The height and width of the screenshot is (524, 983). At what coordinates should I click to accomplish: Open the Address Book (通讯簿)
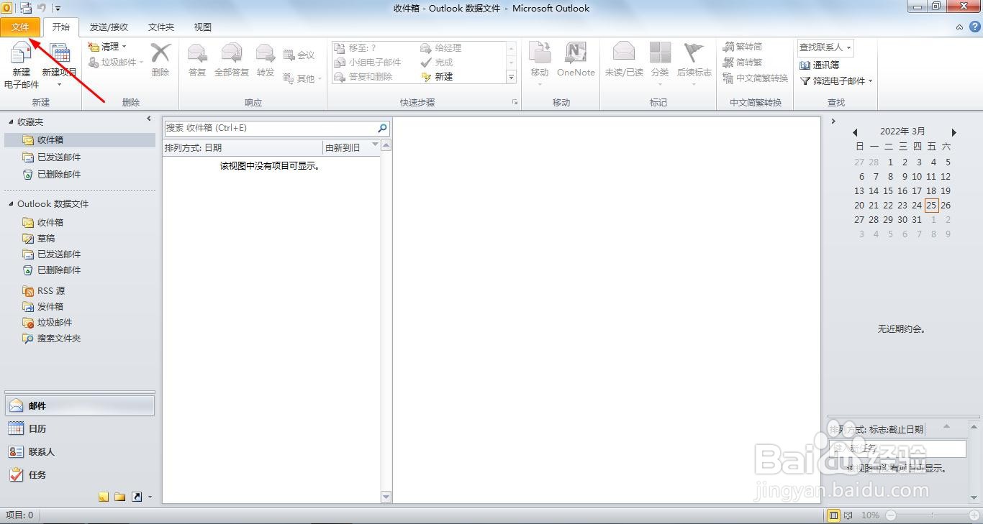pos(820,65)
